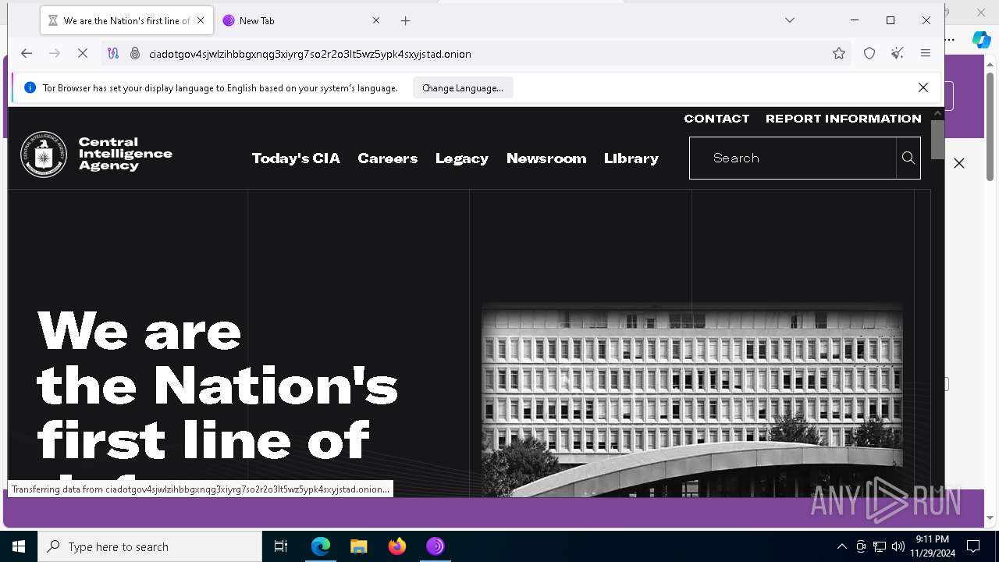Click the page vertical scrollbar thumb
The width and height of the screenshot is (999, 562).
click(937, 140)
